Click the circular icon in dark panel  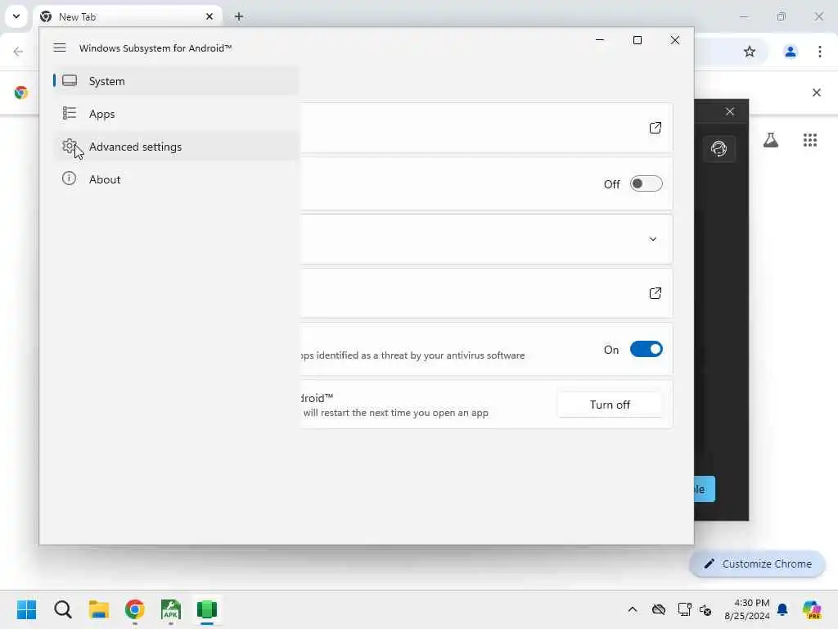(719, 148)
